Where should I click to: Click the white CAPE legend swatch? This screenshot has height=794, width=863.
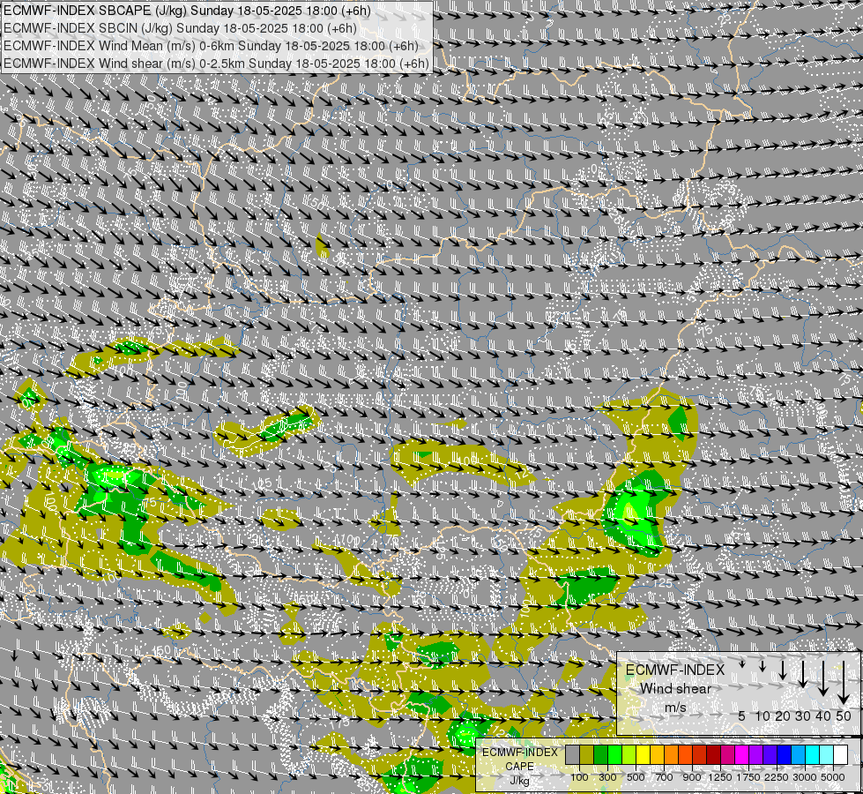(841, 754)
